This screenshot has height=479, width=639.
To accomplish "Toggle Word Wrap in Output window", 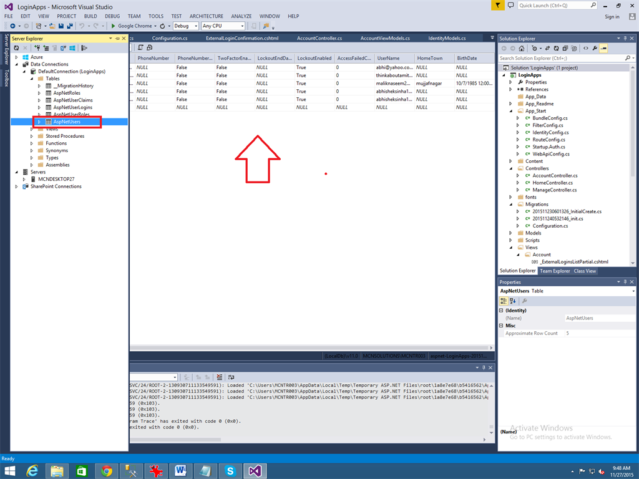I will (x=231, y=377).
